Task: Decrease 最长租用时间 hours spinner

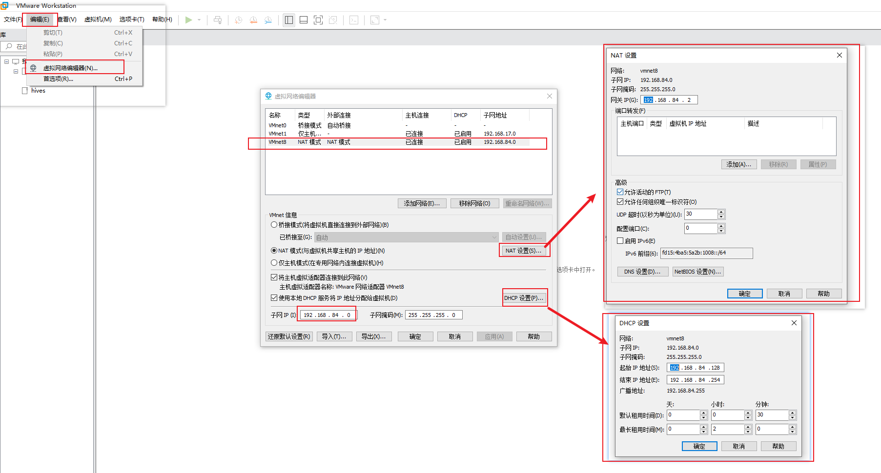Action: pos(748,432)
